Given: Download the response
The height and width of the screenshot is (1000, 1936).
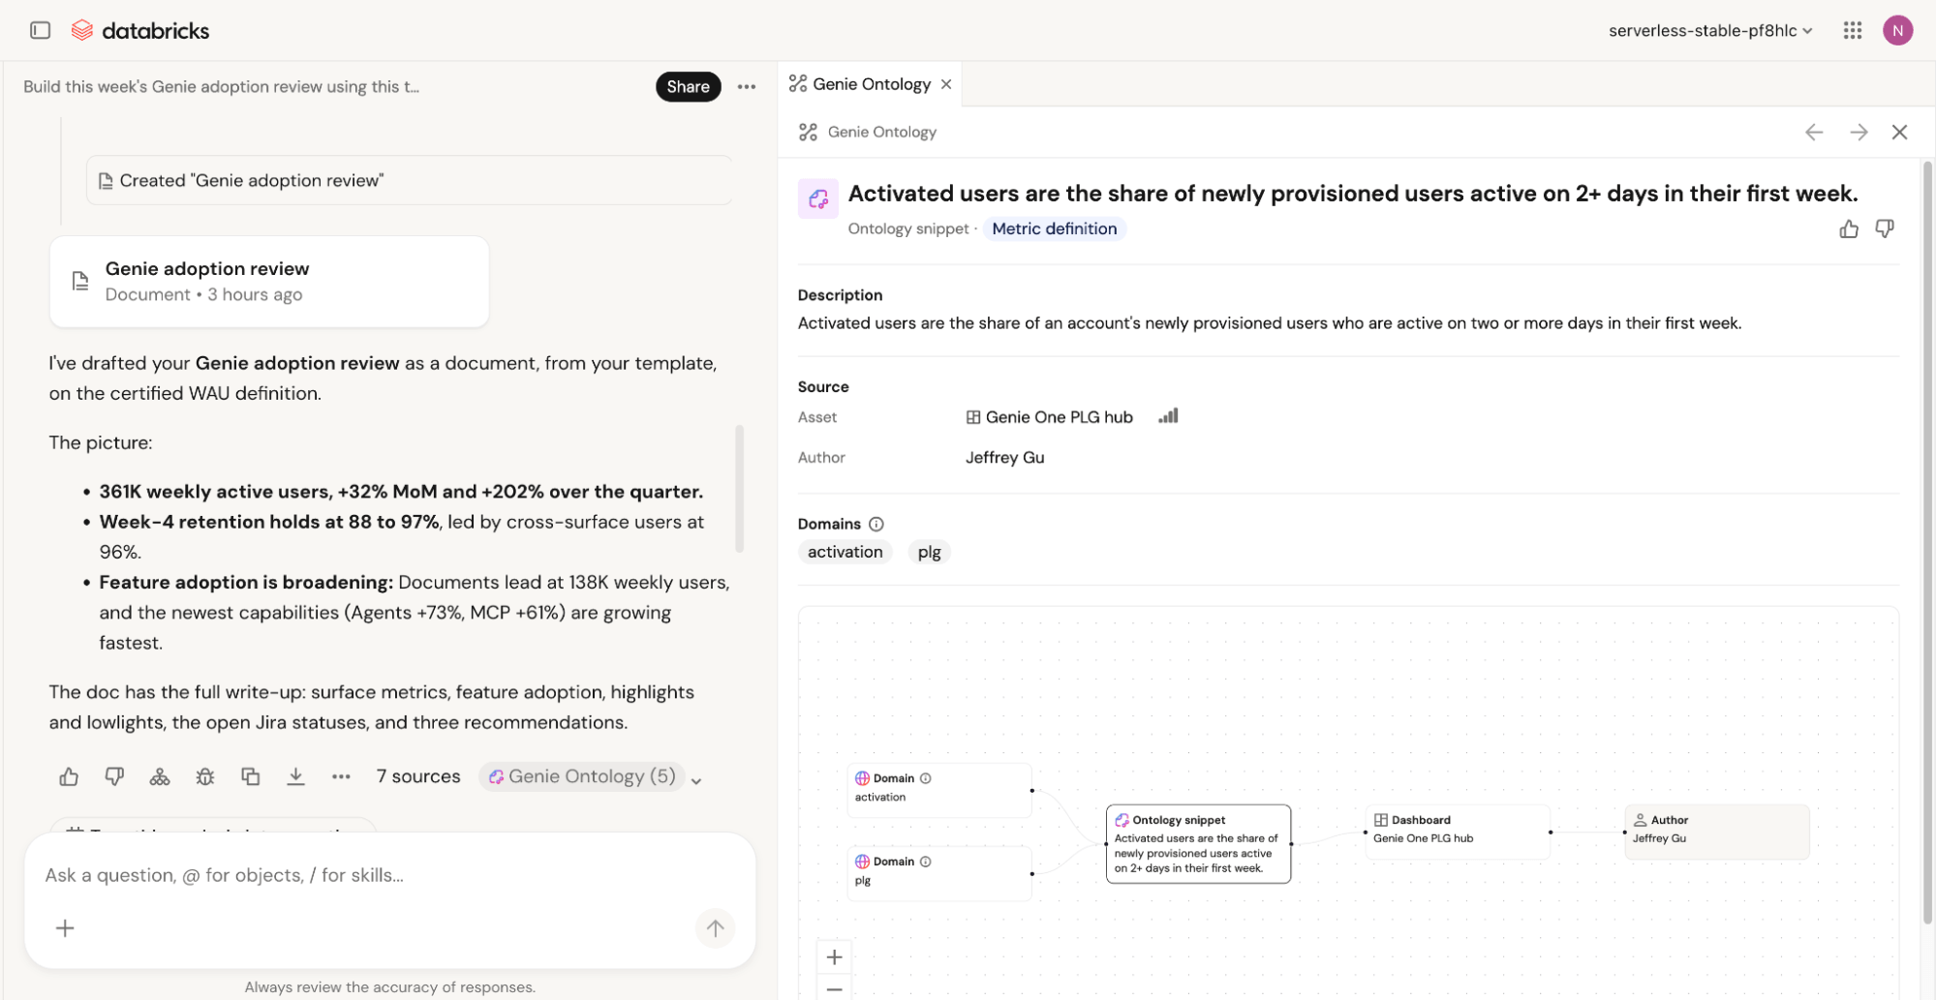Looking at the screenshot, I should click(x=296, y=776).
